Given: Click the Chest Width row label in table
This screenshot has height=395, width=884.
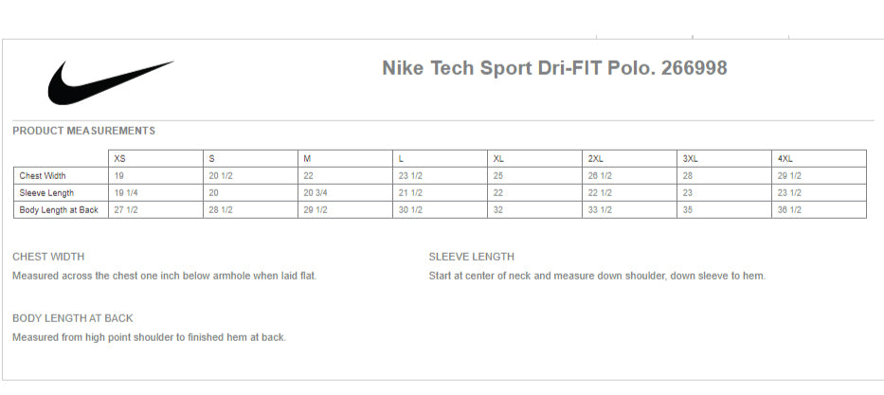Looking at the screenshot, I should [43, 175].
